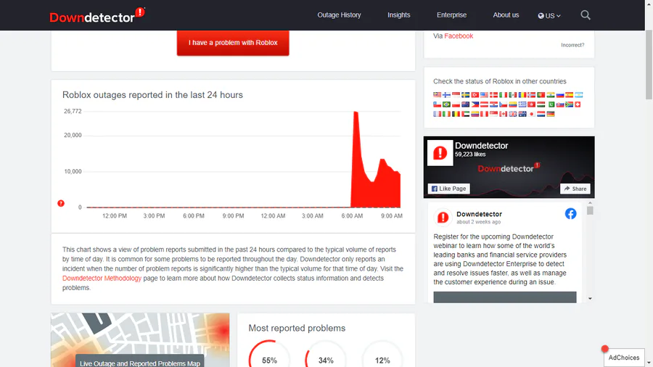Viewport: 653px width, 367px height.
Task: Select the Chile flag
Action: 438,104
